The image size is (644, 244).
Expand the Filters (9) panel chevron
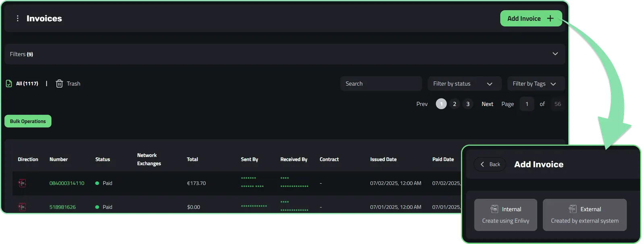555,54
